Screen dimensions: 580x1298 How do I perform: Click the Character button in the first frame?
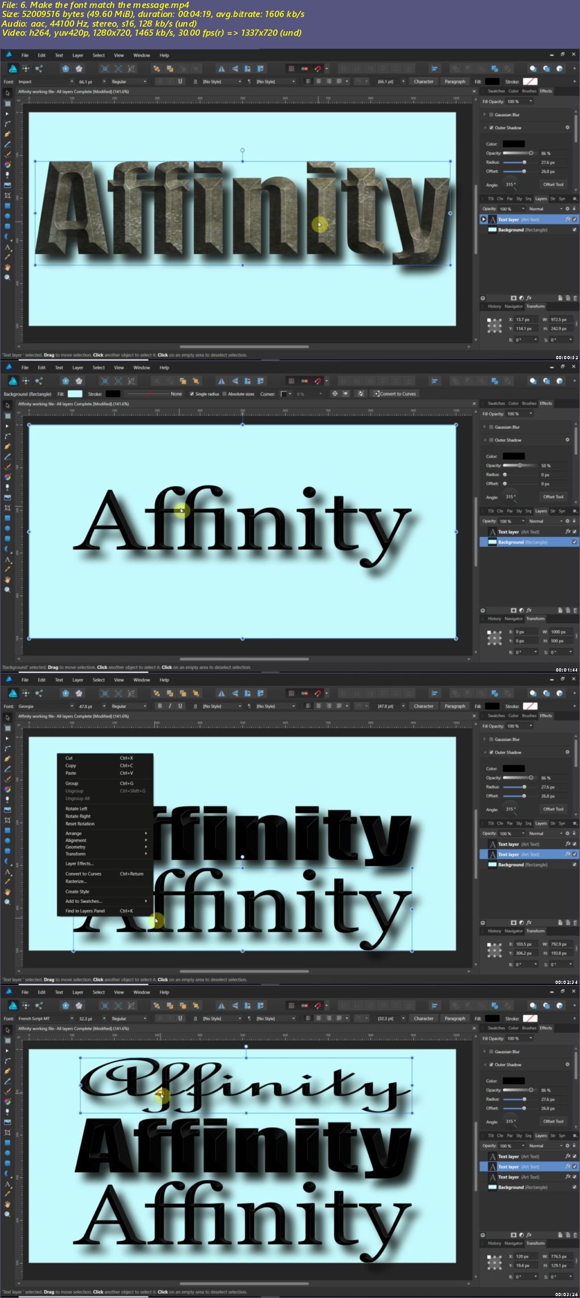[x=423, y=81]
